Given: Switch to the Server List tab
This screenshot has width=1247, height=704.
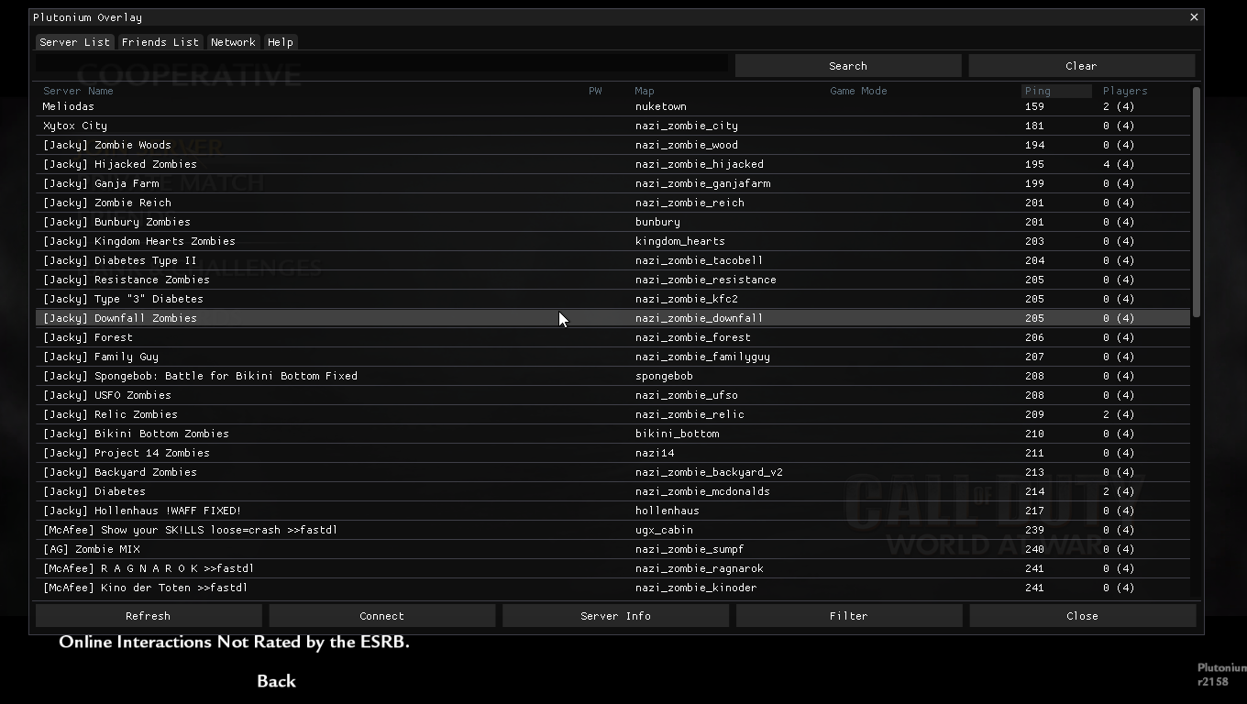Looking at the screenshot, I should click(x=74, y=42).
